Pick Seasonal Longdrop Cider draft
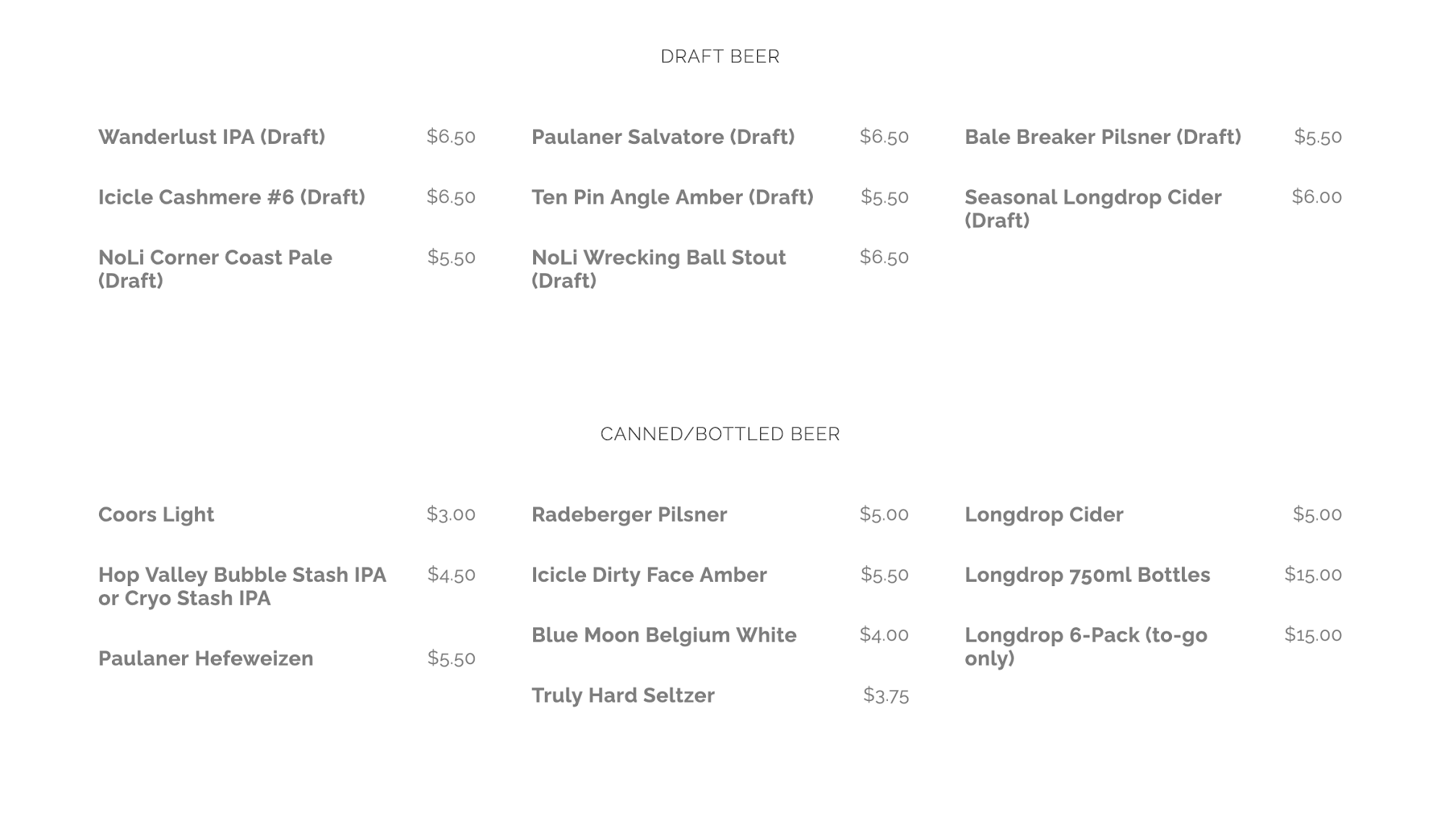The width and height of the screenshot is (1445, 813). coord(1092,208)
